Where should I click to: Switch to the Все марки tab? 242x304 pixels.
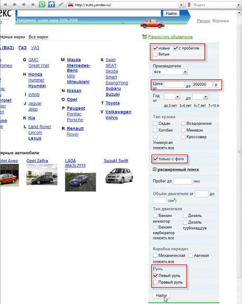coord(39,37)
